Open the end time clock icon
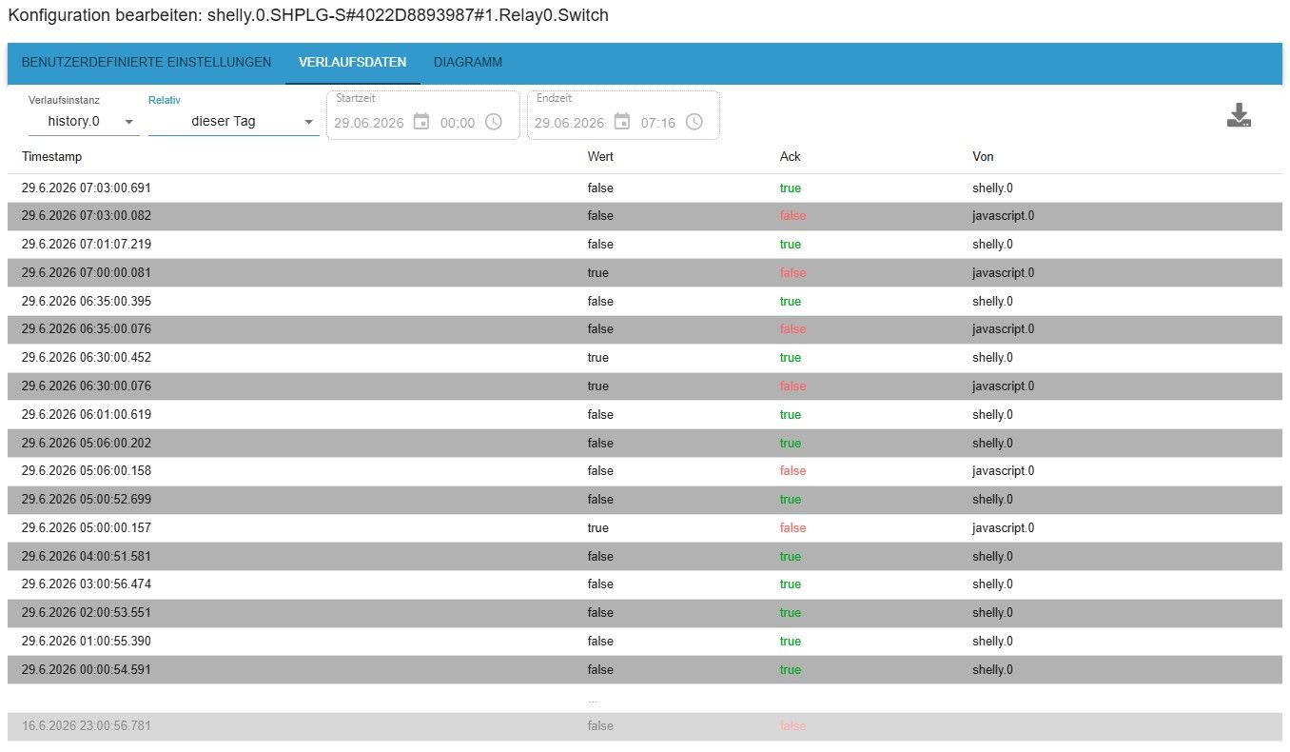This screenshot has height=752, width=1290. tap(694, 122)
